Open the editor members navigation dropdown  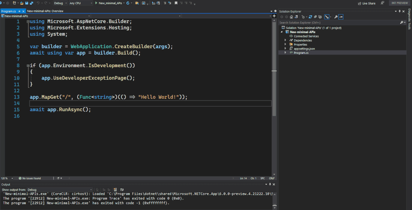(226, 16)
